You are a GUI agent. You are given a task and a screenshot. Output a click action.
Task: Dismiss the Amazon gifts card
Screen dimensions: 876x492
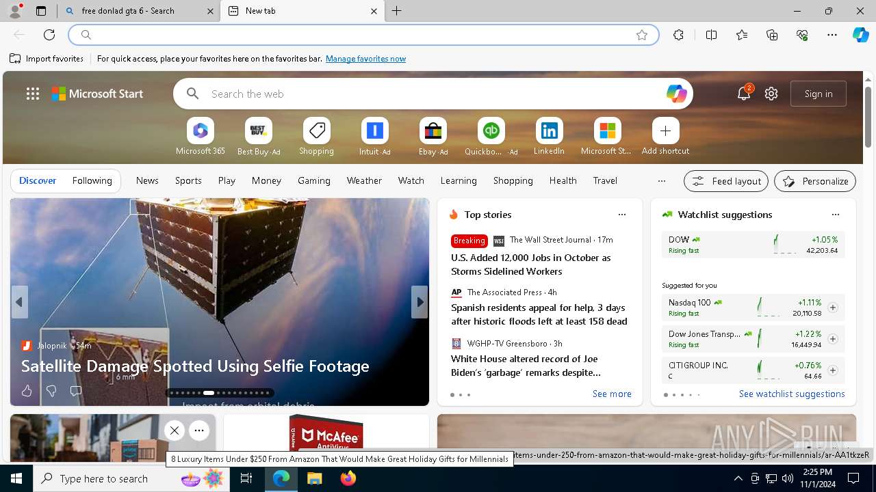(x=175, y=430)
